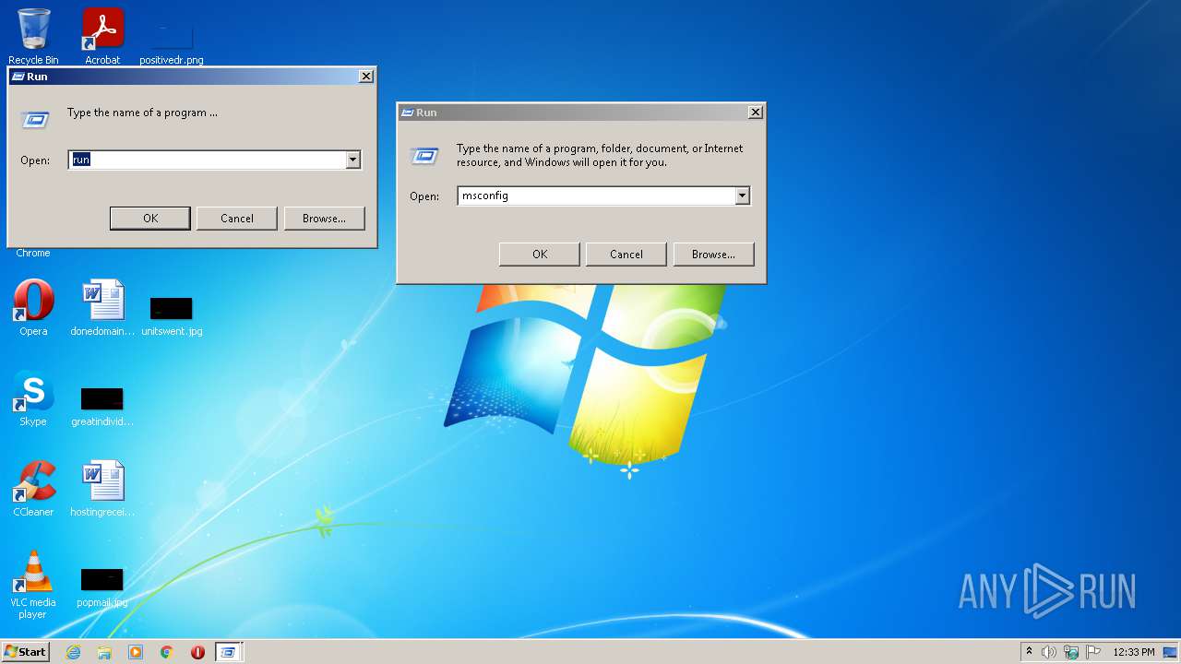This screenshot has width=1181, height=664.
Task: Open Windows Explorer from the taskbar
Action: 104,652
